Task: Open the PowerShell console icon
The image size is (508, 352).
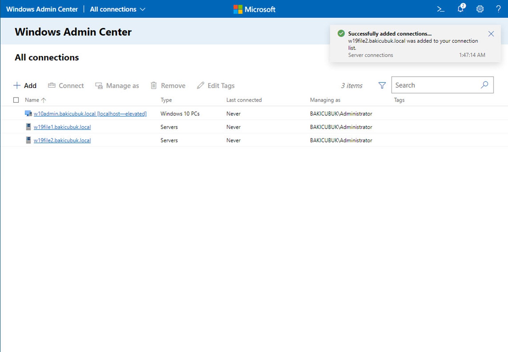Action: 441,9
